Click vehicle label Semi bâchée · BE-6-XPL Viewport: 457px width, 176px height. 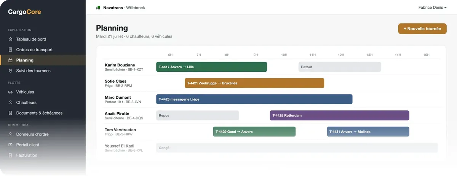124,151
